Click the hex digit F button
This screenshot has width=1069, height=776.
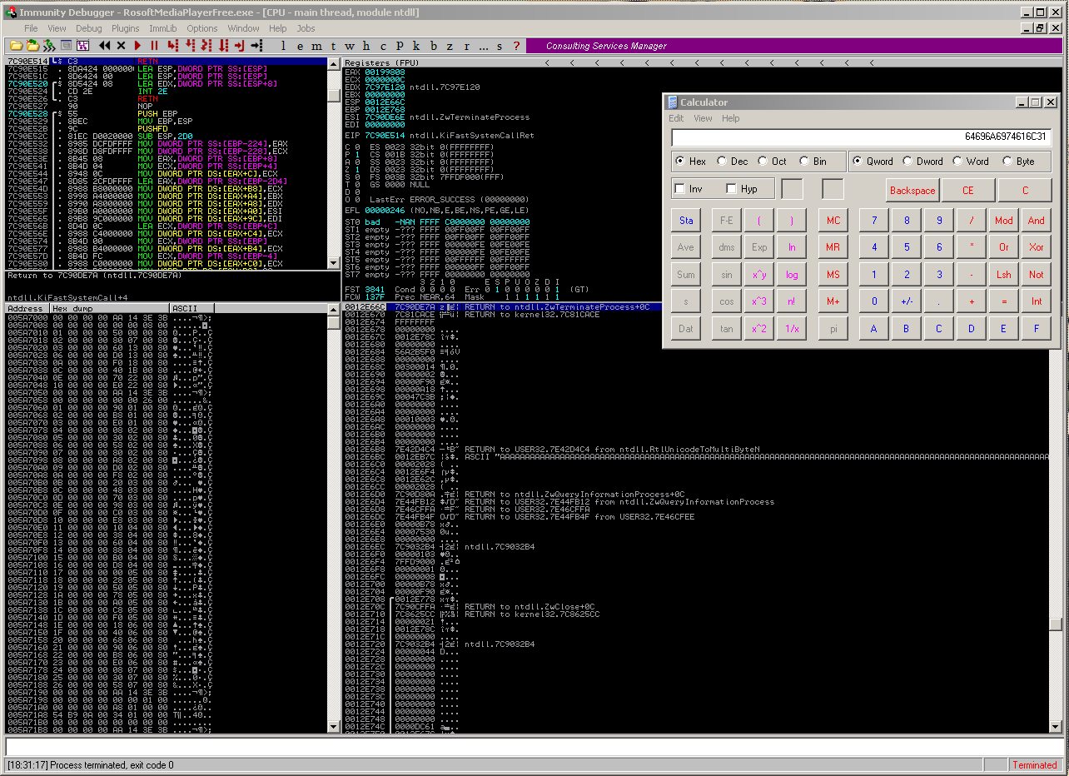pos(1037,327)
